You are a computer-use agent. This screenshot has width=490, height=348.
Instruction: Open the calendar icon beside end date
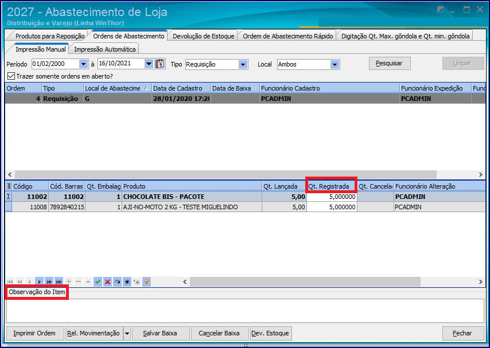tap(160, 64)
